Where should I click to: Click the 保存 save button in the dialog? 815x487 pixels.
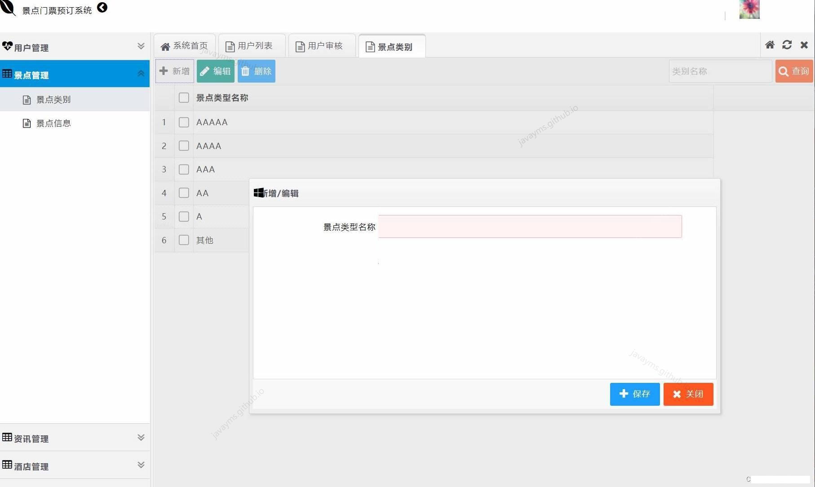click(634, 394)
